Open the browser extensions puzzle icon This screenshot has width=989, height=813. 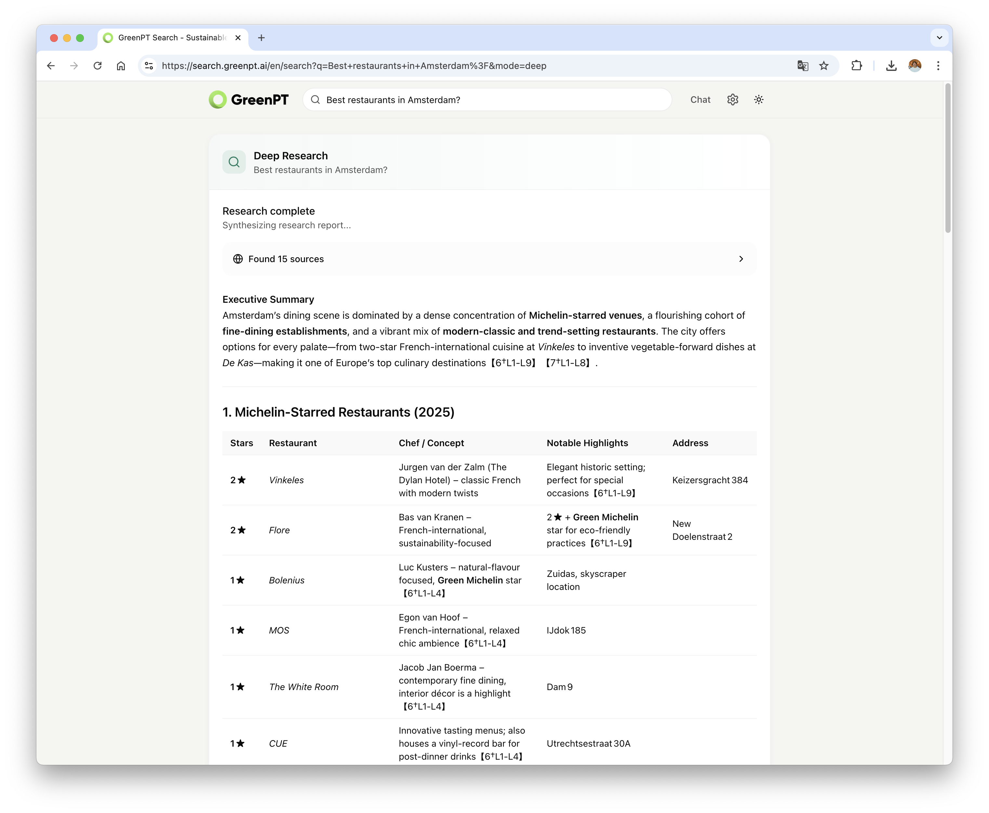pyautogui.click(x=856, y=66)
